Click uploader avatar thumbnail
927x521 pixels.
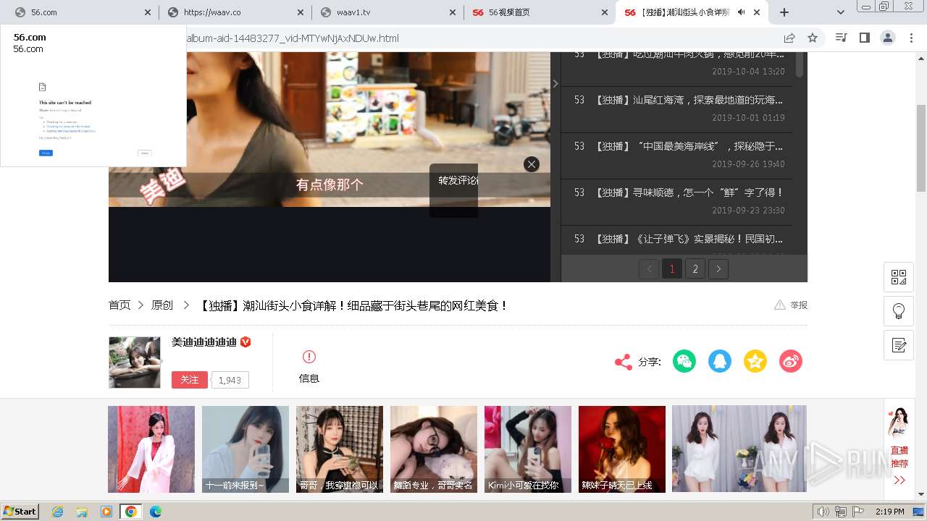click(x=135, y=363)
